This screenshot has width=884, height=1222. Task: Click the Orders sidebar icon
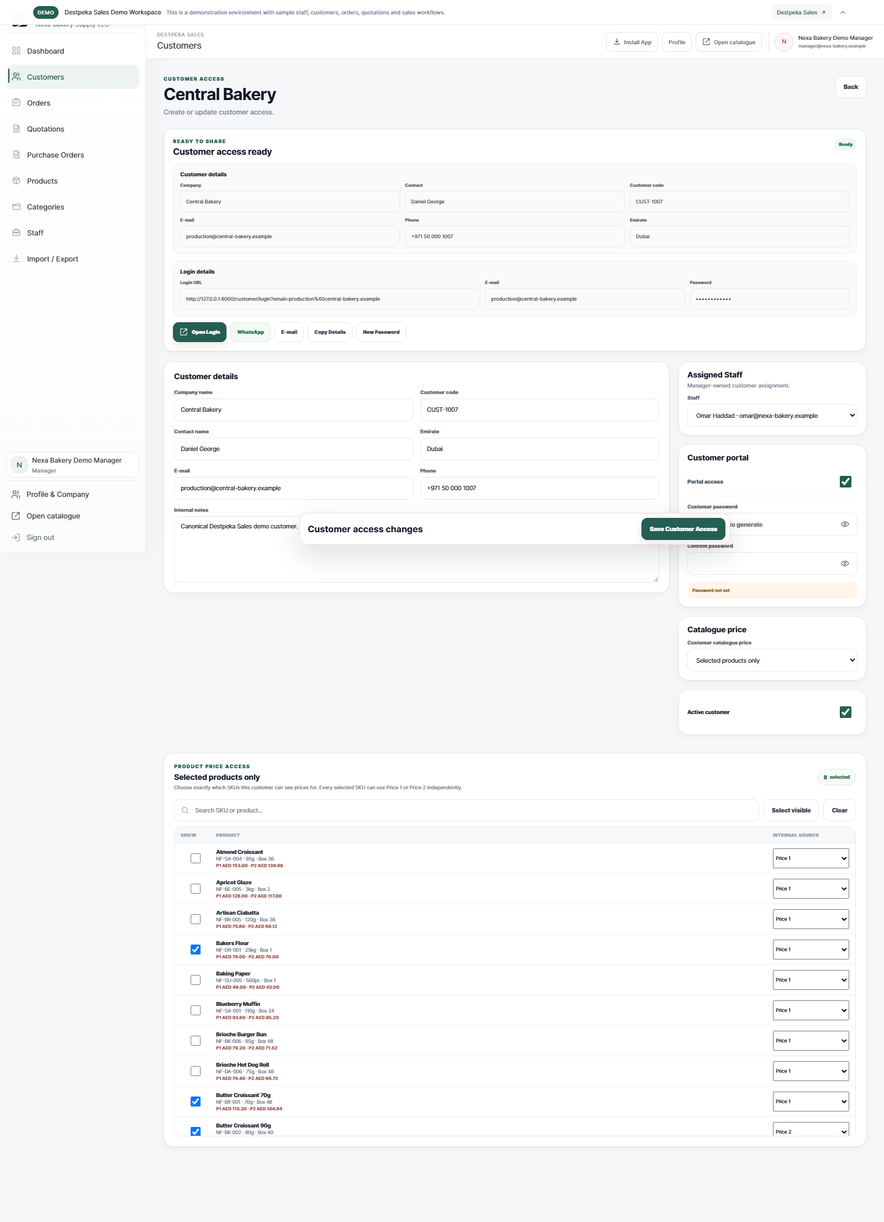16,103
